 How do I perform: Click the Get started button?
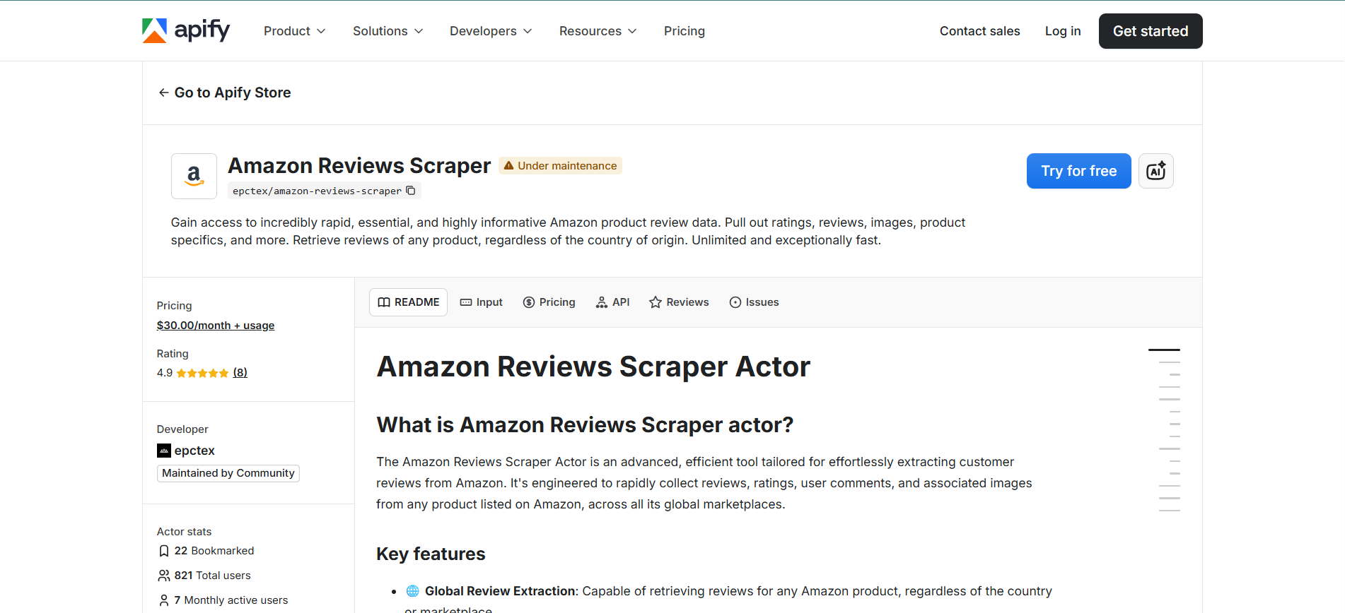coord(1151,31)
